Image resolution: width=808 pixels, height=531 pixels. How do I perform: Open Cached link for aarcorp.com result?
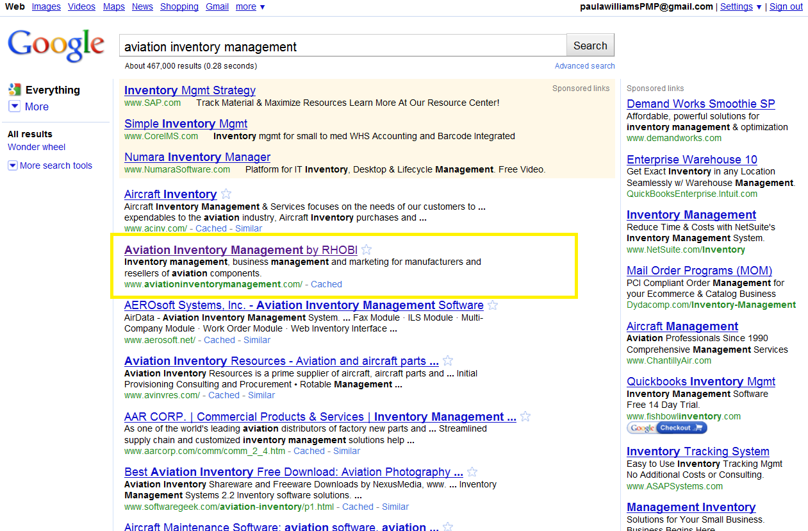309,451
